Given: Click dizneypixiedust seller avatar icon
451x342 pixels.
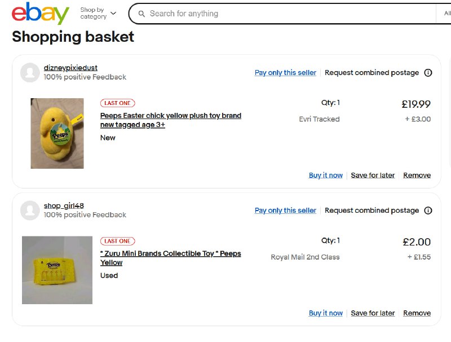Looking at the screenshot, I should coord(30,73).
